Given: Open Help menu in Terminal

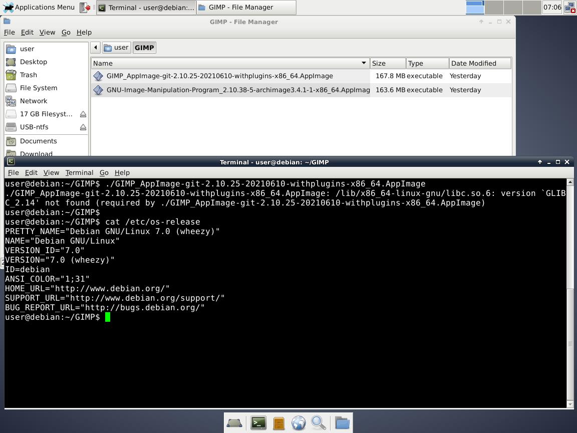Looking at the screenshot, I should pos(122,173).
